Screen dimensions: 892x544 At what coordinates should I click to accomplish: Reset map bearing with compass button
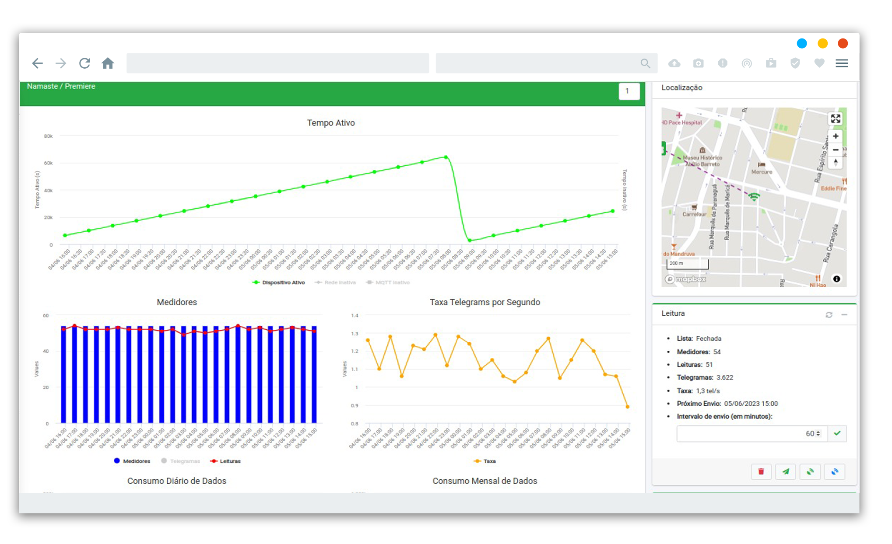coord(836,162)
